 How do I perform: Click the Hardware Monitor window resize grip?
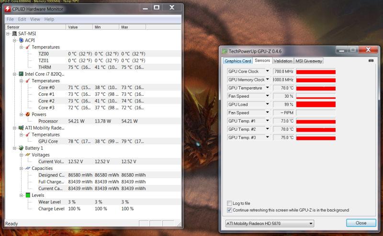tap(179, 224)
